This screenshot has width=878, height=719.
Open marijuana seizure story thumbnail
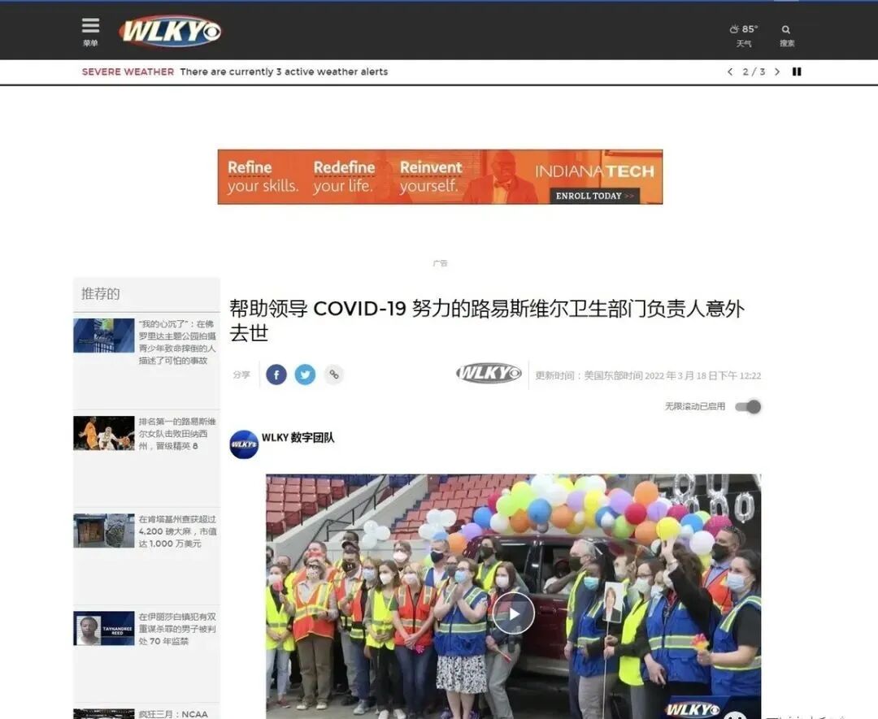click(103, 531)
